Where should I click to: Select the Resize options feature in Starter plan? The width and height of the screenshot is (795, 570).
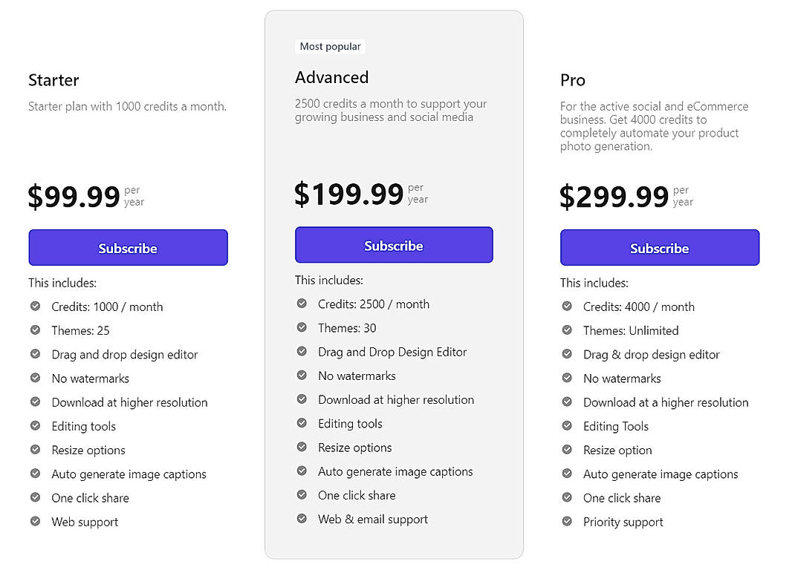(x=86, y=450)
